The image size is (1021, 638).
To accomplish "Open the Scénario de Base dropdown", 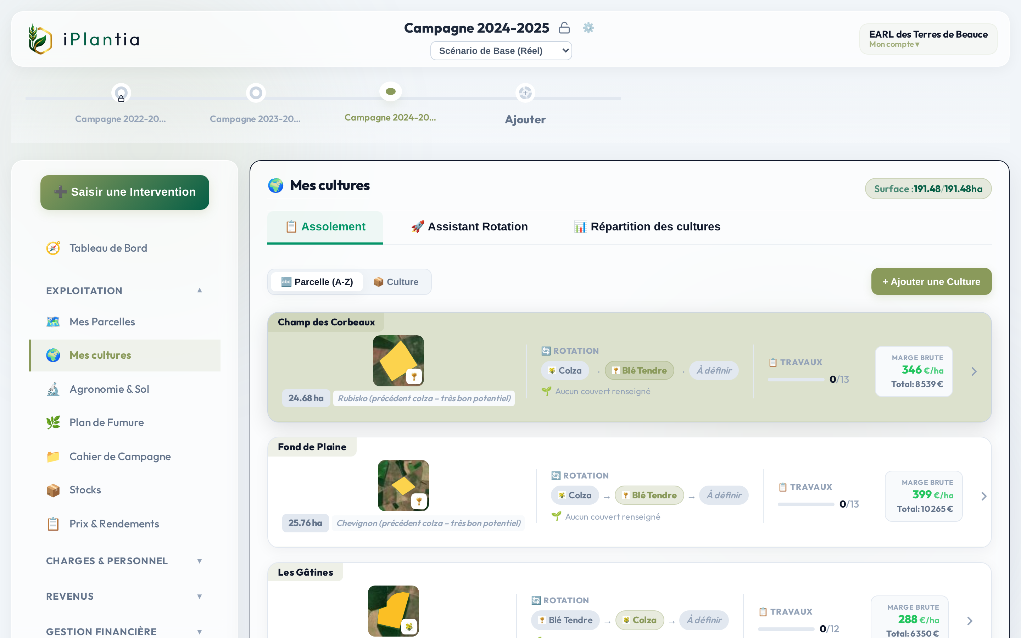I will point(501,51).
